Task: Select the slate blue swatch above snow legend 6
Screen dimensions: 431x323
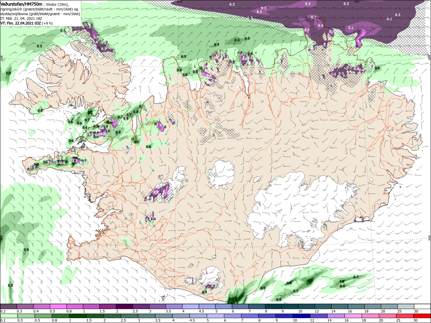Action: click(x=240, y=307)
